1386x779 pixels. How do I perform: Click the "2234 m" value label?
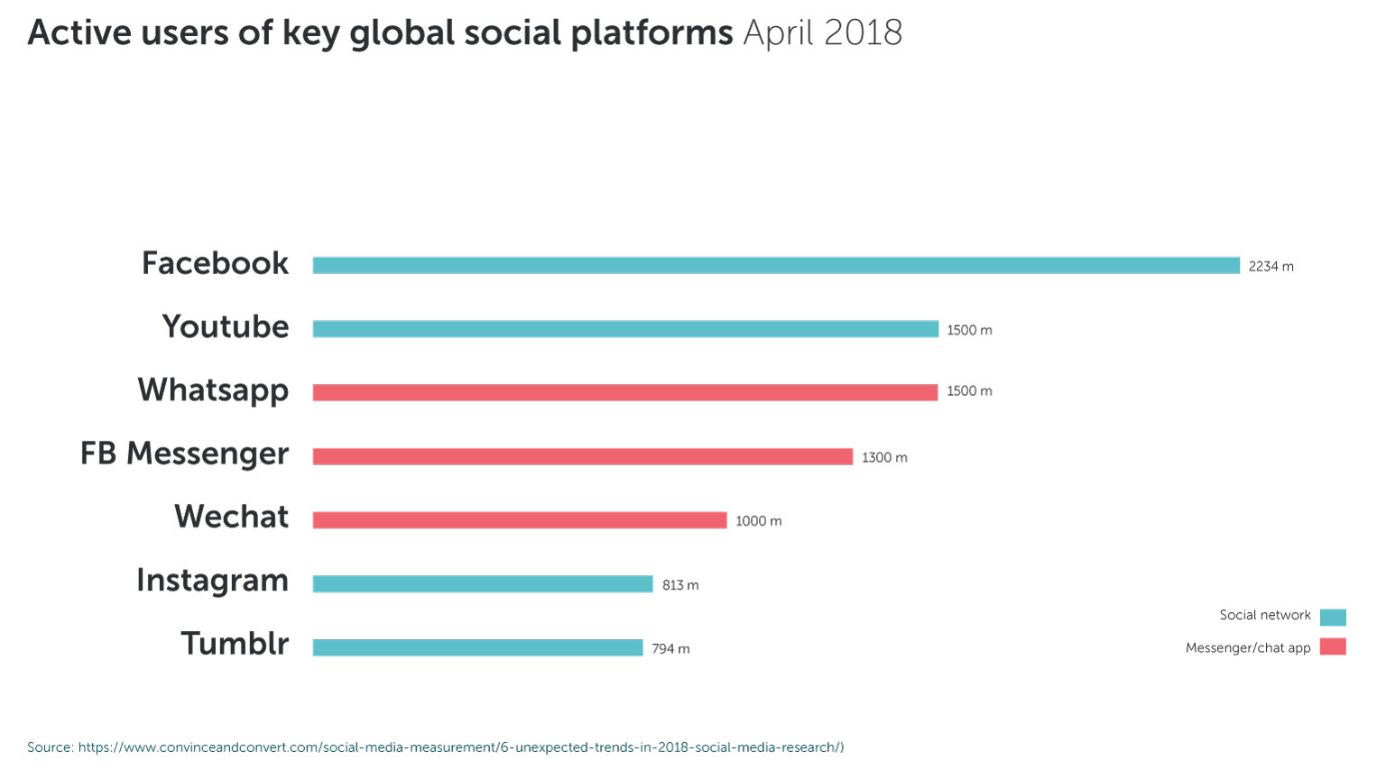[1270, 267]
